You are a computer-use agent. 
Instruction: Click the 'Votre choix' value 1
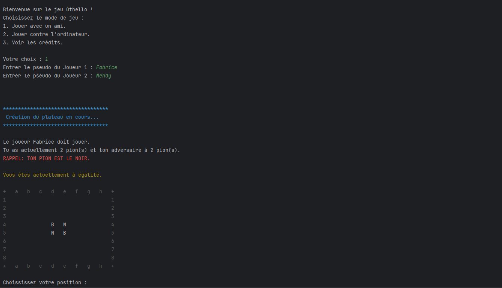47,59
